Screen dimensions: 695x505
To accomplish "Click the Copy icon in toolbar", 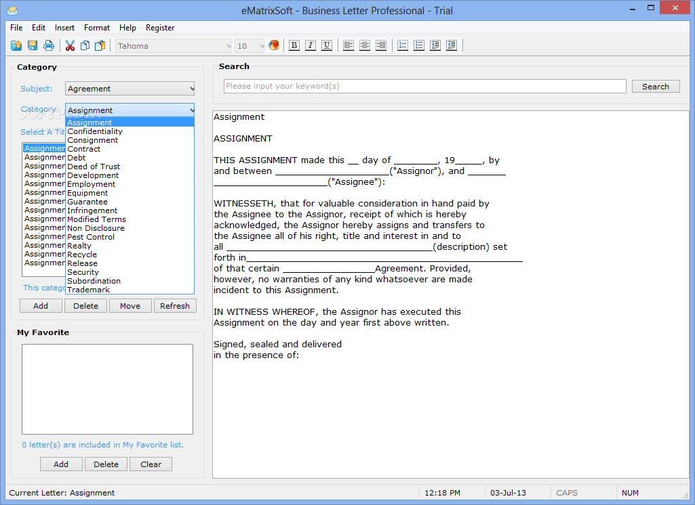I will [x=85, y=45].
